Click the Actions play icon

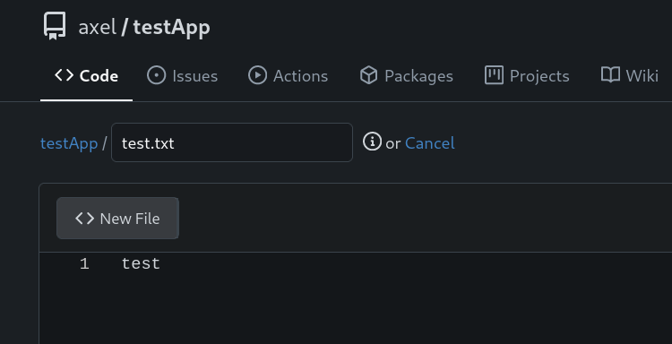click(x=257, y=75)
